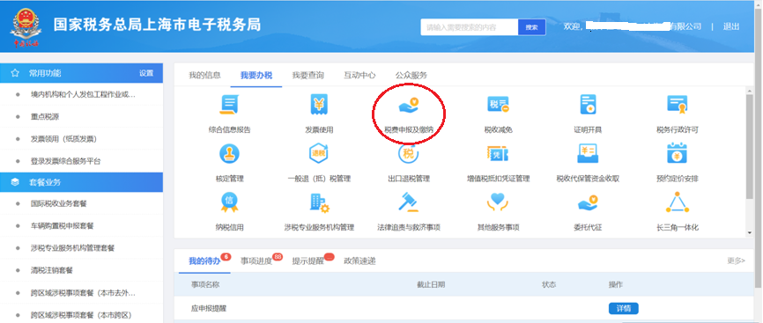Open 核定管理 icon
The height and width of the screenshot is (323, 763).
point(229,154)
